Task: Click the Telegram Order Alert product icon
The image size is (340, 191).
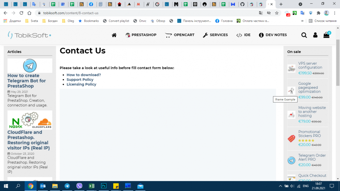Action: (291, 160)
